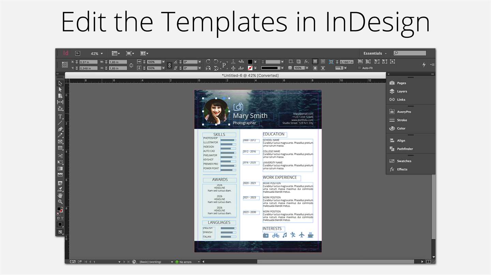Viewport: 491px width, 275px height.
Task: Click the fill color black swatch in control bar
Action: click(x=250, y=62)
